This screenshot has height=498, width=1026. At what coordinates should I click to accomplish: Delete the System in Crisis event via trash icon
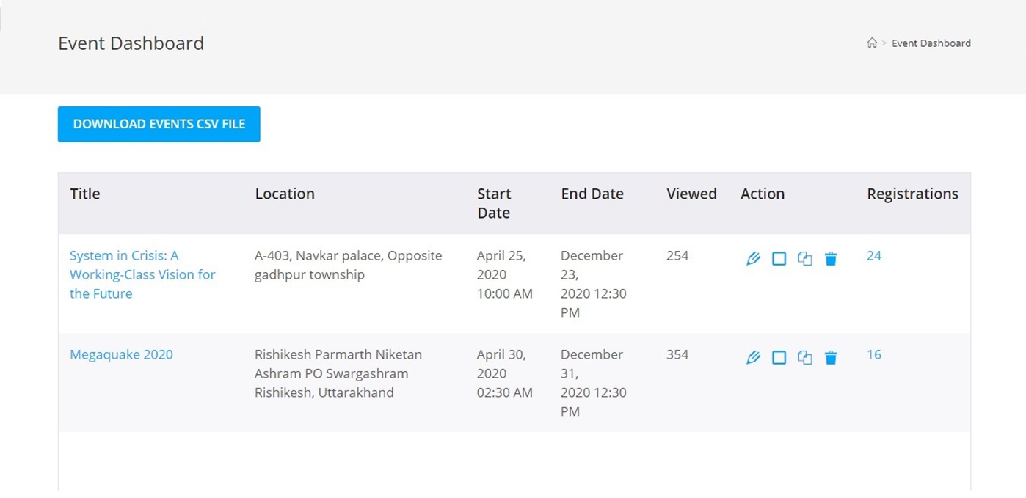pos(831,258)
